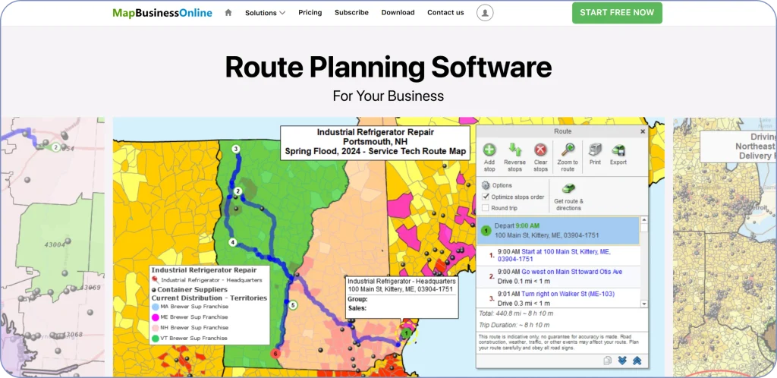
Task: Open the Pricing page
Action: 310,12
